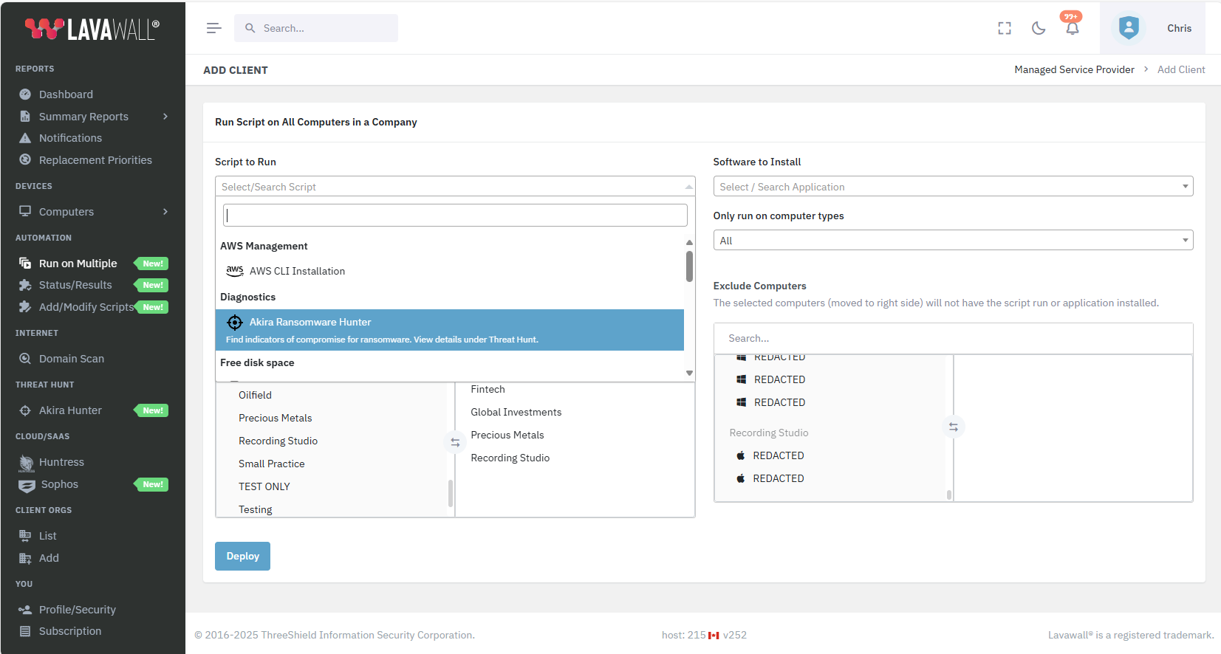Open Chris user profile avatar

click(x=1129, y=28)
